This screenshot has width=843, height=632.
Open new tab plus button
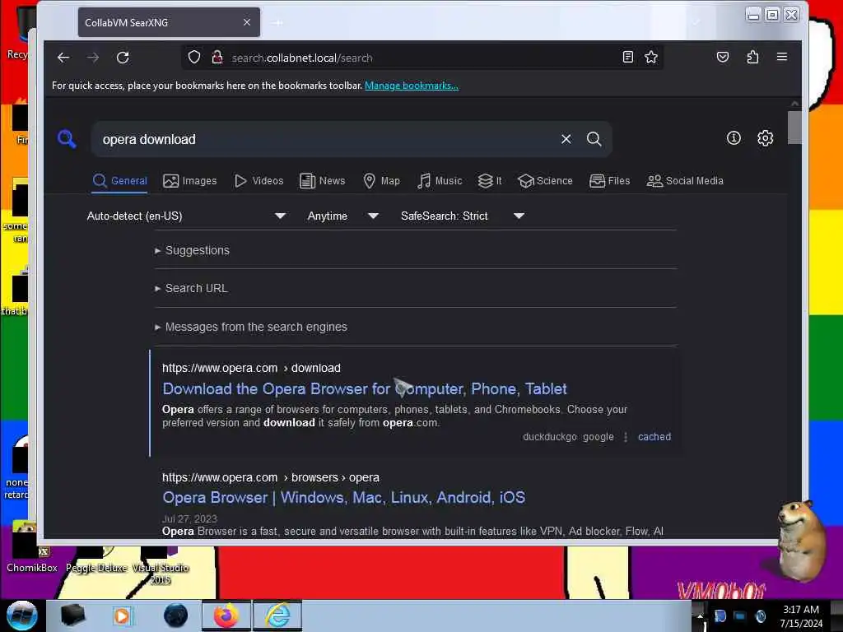277,22
